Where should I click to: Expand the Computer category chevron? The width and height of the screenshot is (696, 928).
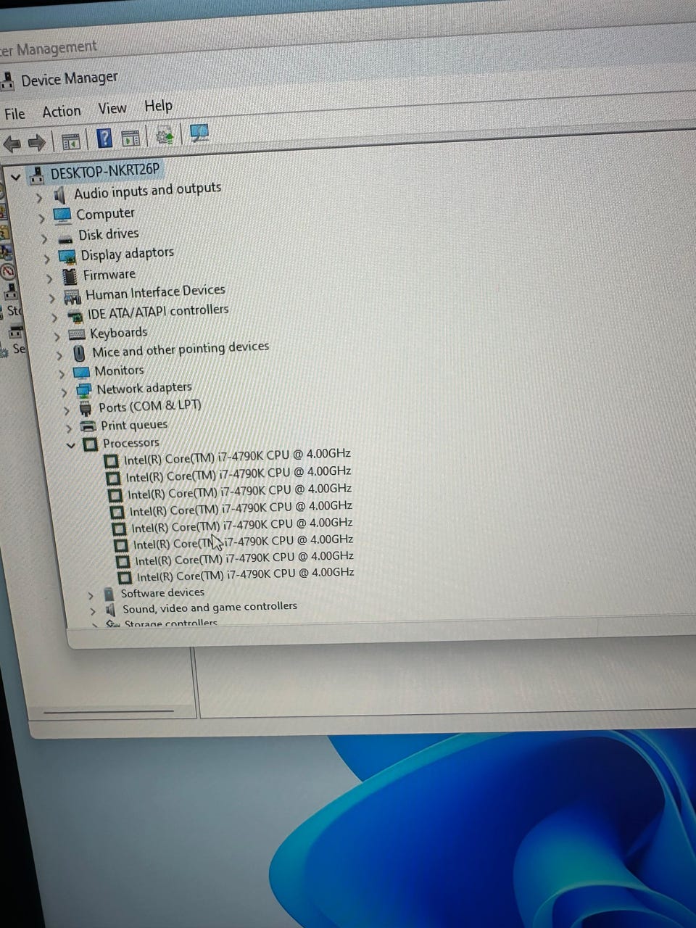click(42, 217)
